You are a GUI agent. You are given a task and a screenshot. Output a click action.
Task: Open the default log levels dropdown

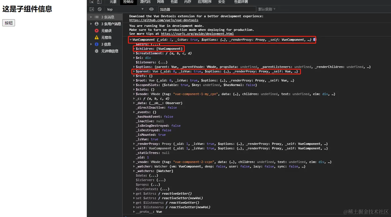pyautogui.click(x=267, y=9)
